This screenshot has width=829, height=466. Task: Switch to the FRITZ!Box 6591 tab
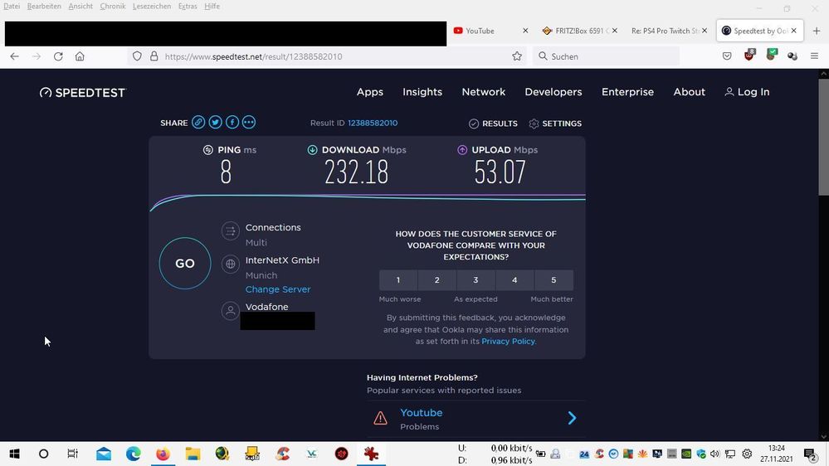pyautogui.click(x=579, y=31)
